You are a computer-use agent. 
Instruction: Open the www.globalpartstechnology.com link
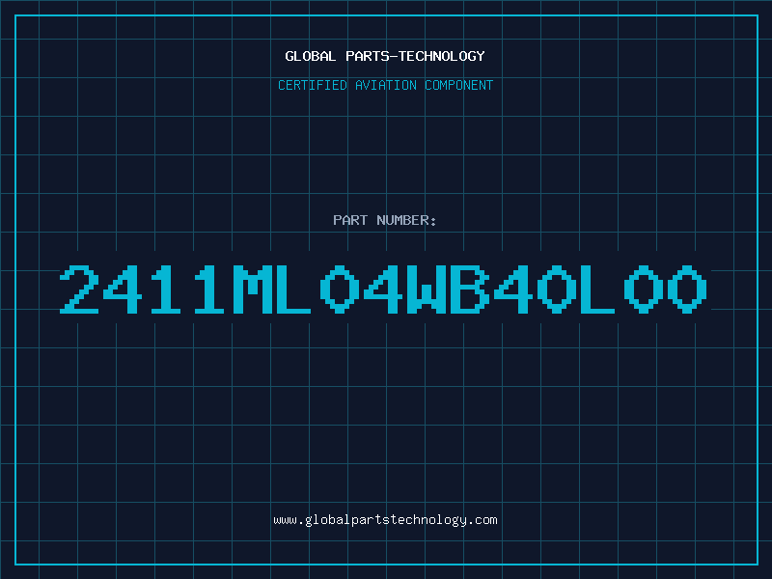385,520
